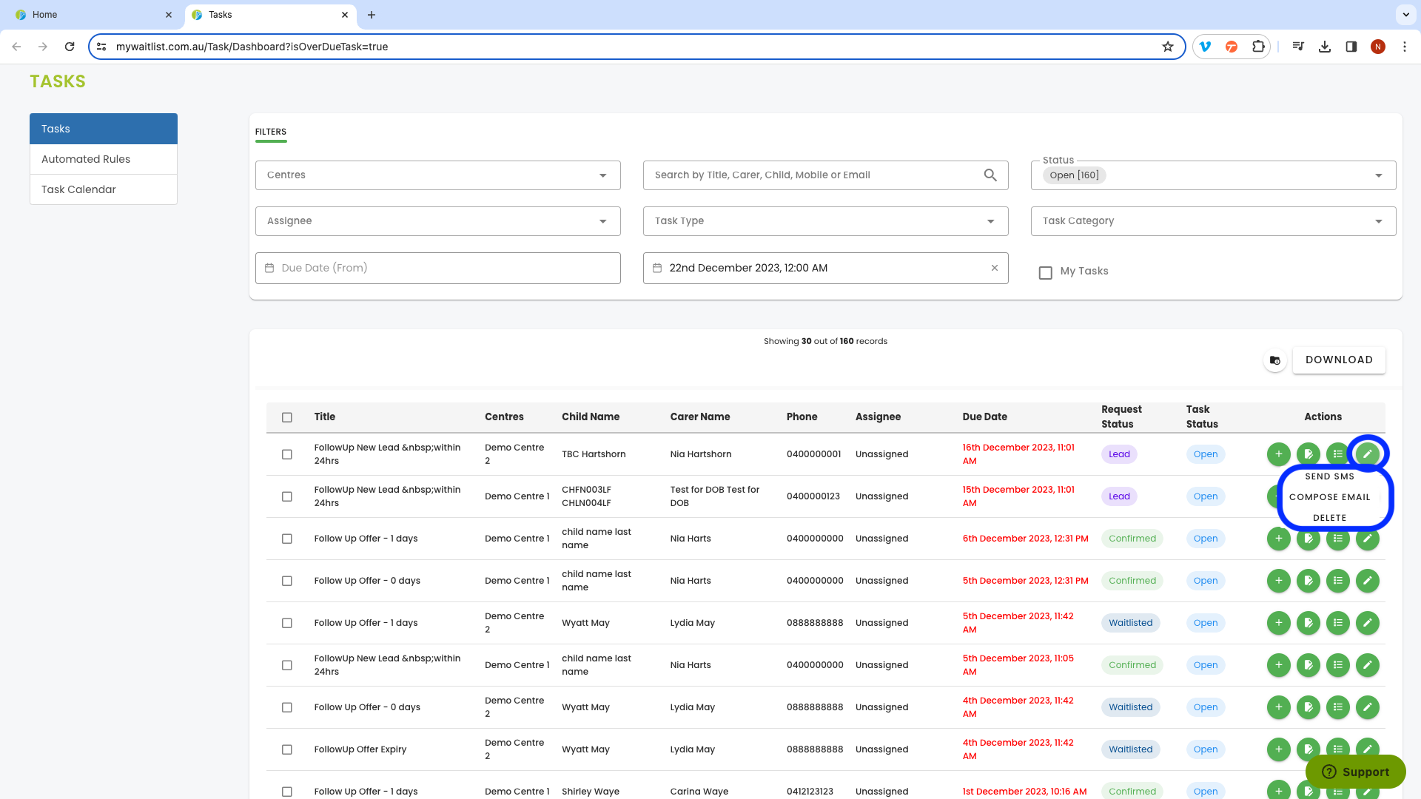
Task: Open the Task Type dropdown
Action: (825, 221)
